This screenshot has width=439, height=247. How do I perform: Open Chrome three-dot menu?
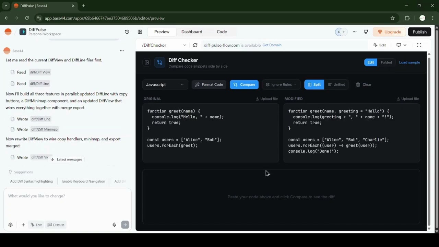pyautogui.click(x=432, y=18)
